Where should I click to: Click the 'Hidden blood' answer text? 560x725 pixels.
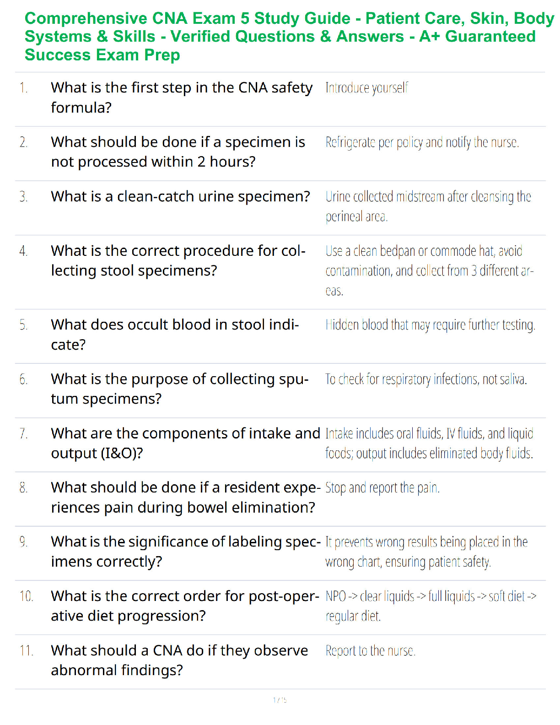coord(431,325)
